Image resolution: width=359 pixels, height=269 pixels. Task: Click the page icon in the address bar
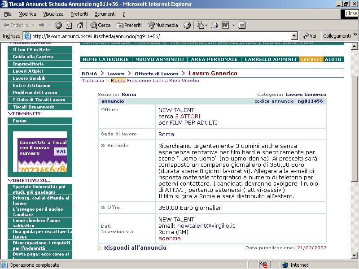(27, 36)
